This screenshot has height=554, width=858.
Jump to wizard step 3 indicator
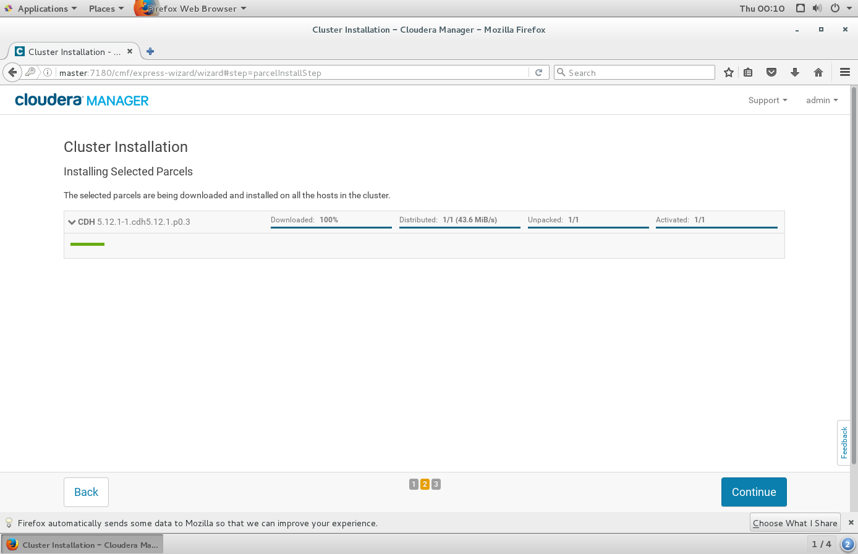click(x=436, y=484)
